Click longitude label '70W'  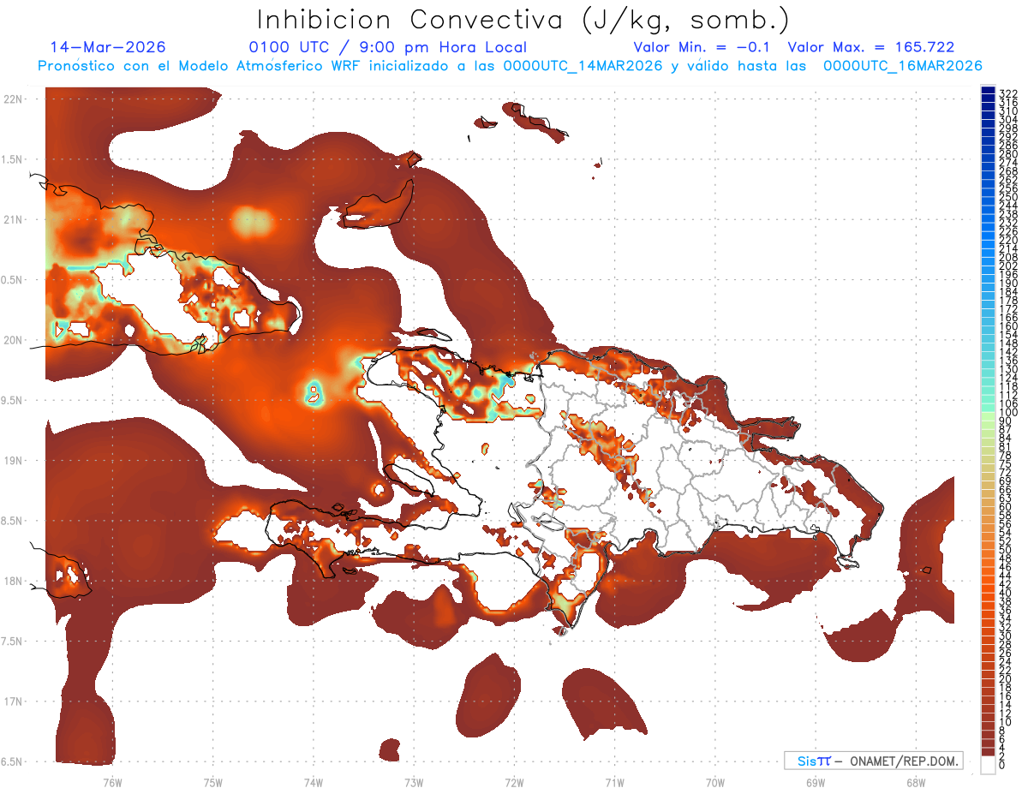tap(714, 782)
